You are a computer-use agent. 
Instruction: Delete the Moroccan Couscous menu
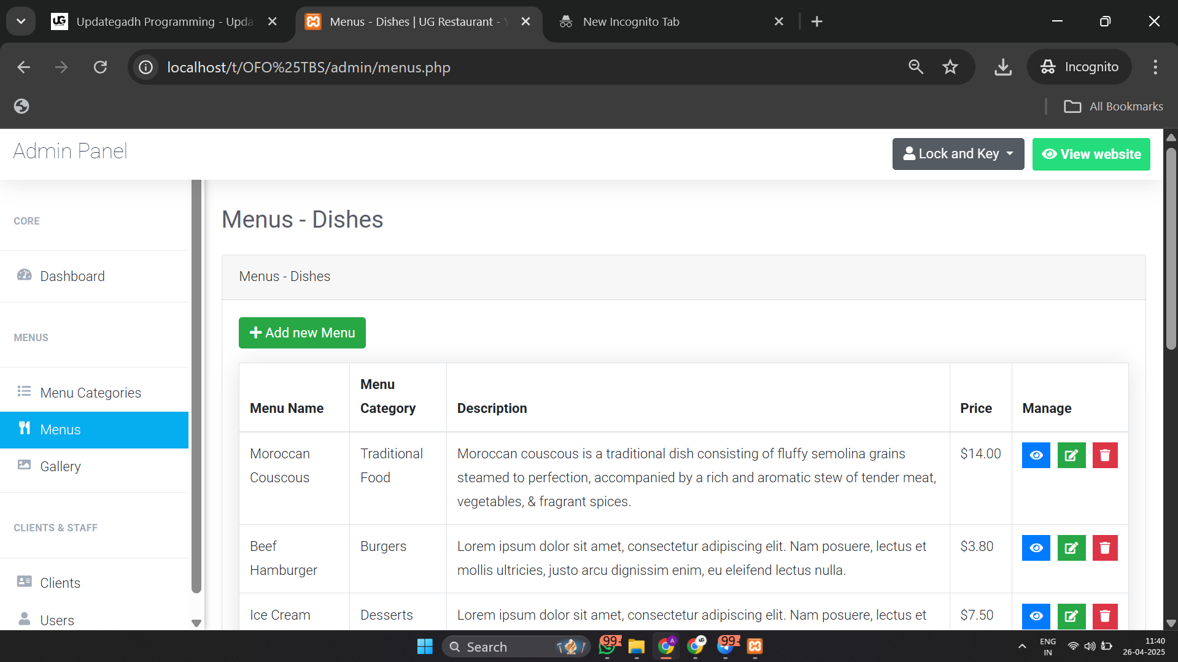click(x=1105, y=455)
